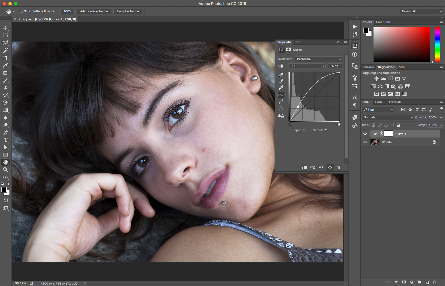
Task: Click the Curves Input value field
Action: point(306,130)
